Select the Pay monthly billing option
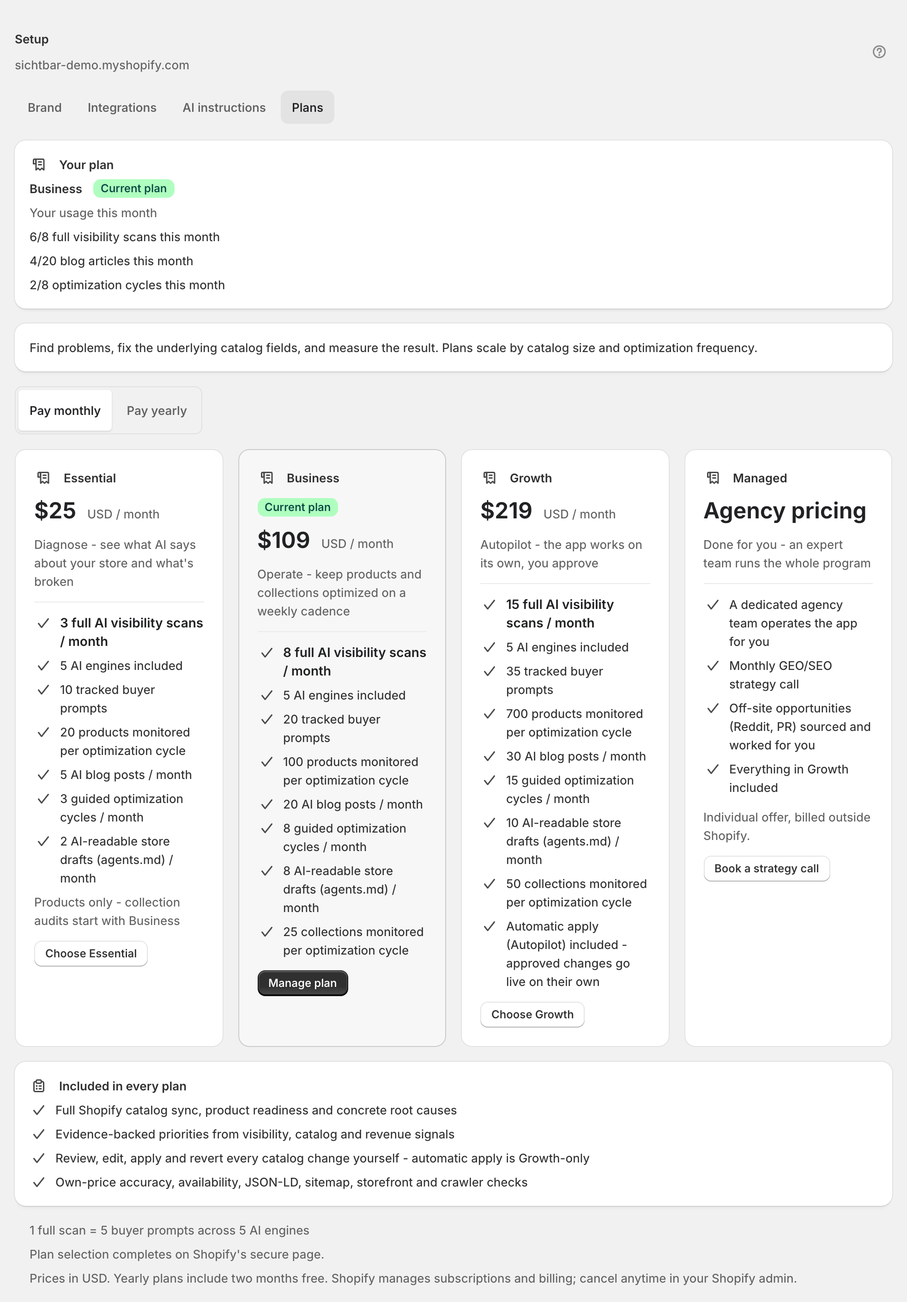Viewport: 907px width, 1302px height. 65,411
